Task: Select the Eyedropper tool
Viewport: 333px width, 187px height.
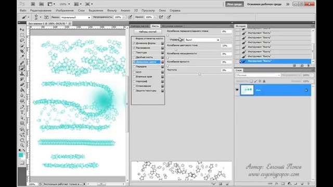Action: 22,57
